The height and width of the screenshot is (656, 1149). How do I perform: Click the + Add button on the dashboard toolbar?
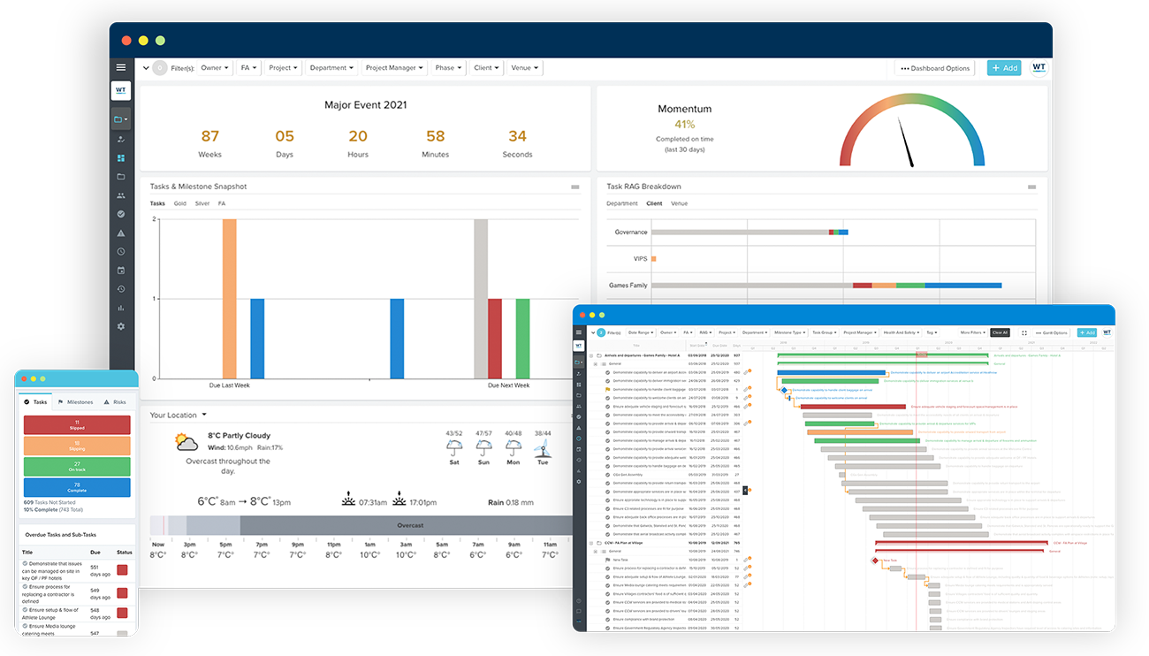(x=1004, y=67)
